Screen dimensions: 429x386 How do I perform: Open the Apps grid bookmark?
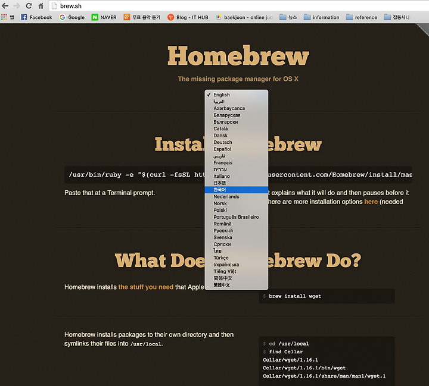[7, 17]
